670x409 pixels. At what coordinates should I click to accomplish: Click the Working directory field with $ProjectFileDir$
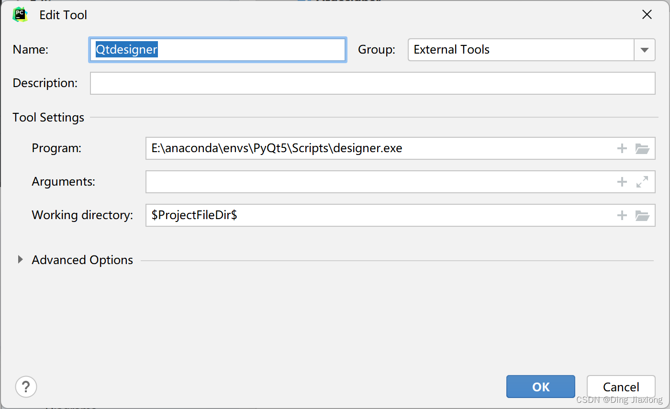click(400, 215)
